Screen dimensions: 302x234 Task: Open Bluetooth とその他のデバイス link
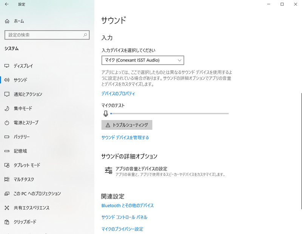pos(128,205)
